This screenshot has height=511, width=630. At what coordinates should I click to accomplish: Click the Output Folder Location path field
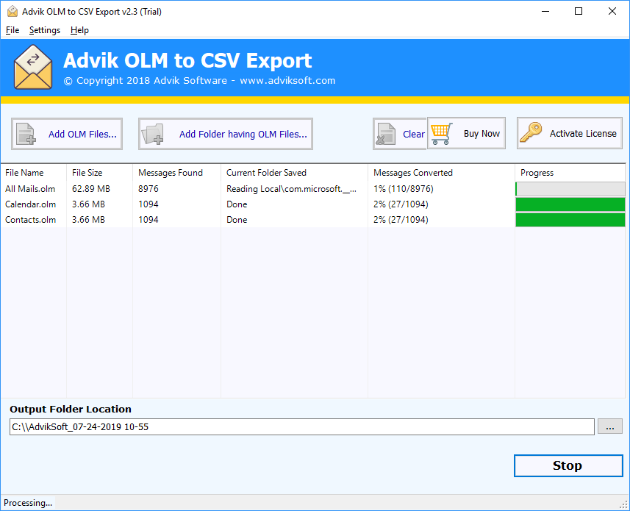301,426
